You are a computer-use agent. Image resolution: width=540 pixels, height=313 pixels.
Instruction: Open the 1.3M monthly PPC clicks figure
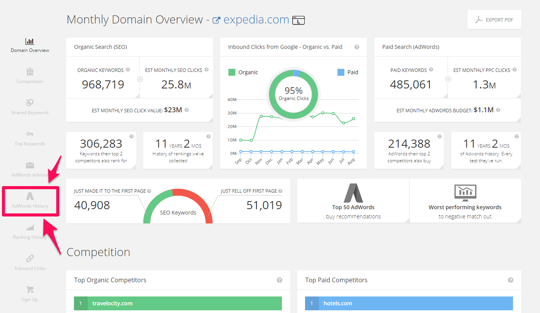click(484, 84)
